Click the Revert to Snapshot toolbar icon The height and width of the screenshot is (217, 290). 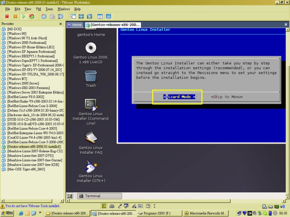pyautogui.click(x=52, y=16)
